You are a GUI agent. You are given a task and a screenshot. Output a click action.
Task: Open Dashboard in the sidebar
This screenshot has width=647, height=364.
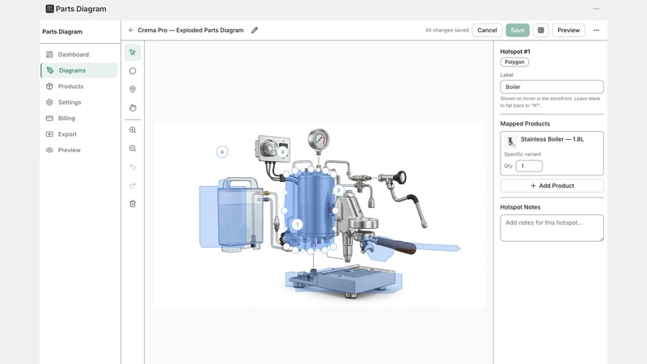pos(78,54)
